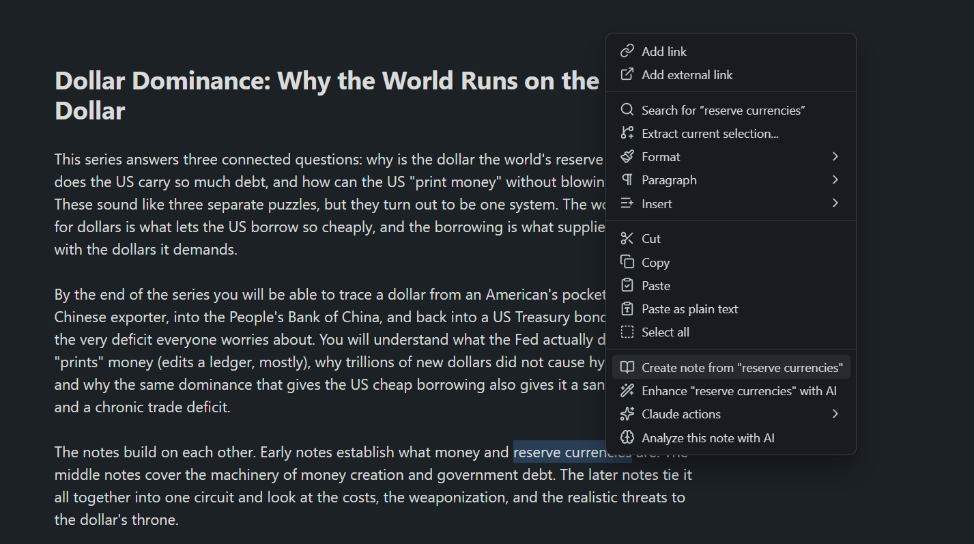Click the words "chronic trade deficit" in the note
This screenshot has height=544, width=974.
160,407
